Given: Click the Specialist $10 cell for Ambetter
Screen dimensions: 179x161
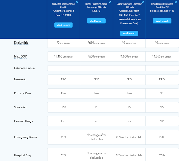Looking at the screenshot, I should [x=64, y=107].
